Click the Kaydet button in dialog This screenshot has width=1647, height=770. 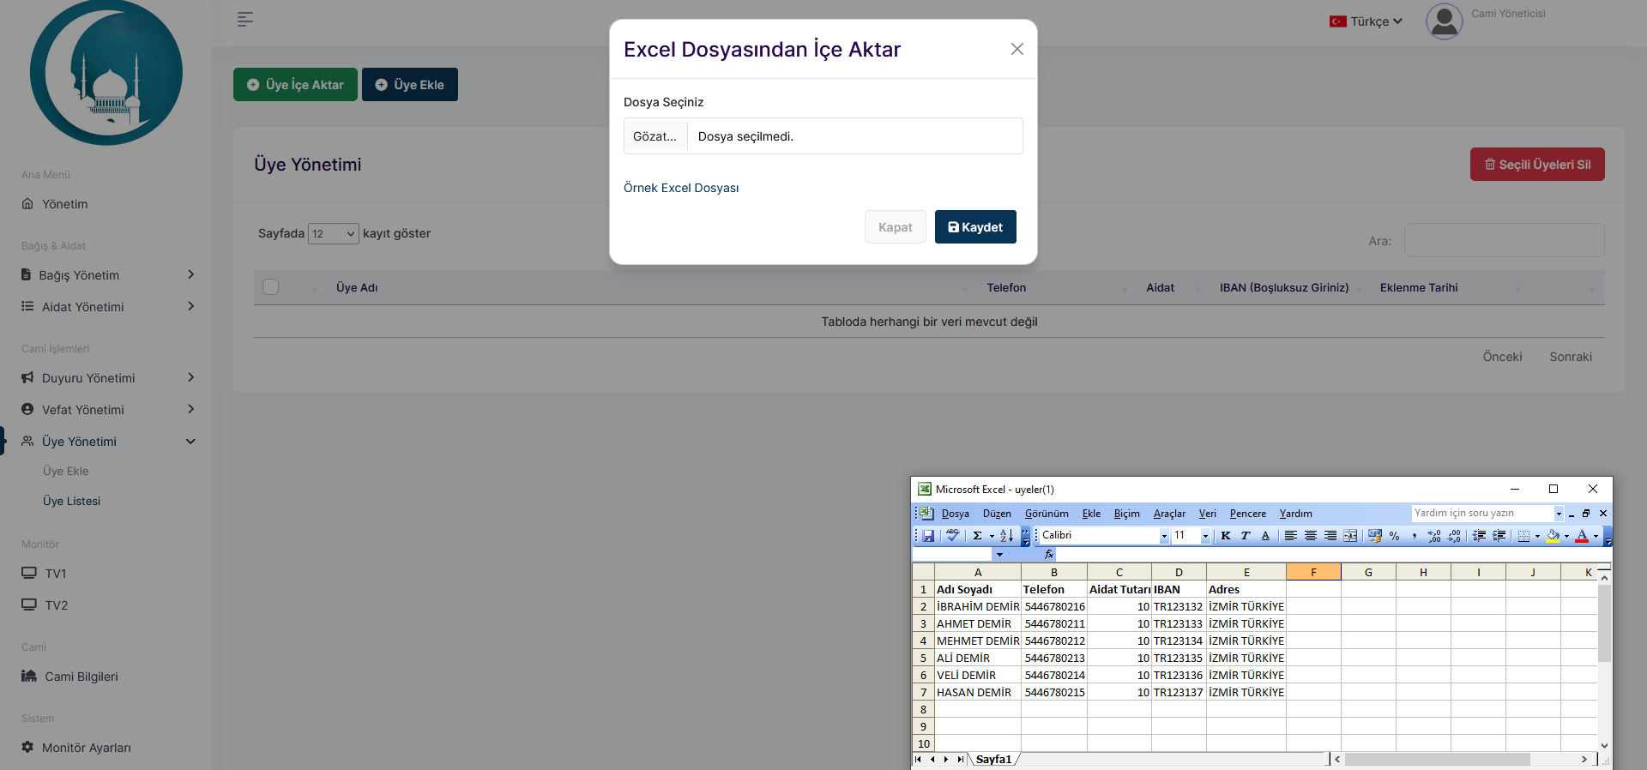pyautogui.click(x=975, y=227)
